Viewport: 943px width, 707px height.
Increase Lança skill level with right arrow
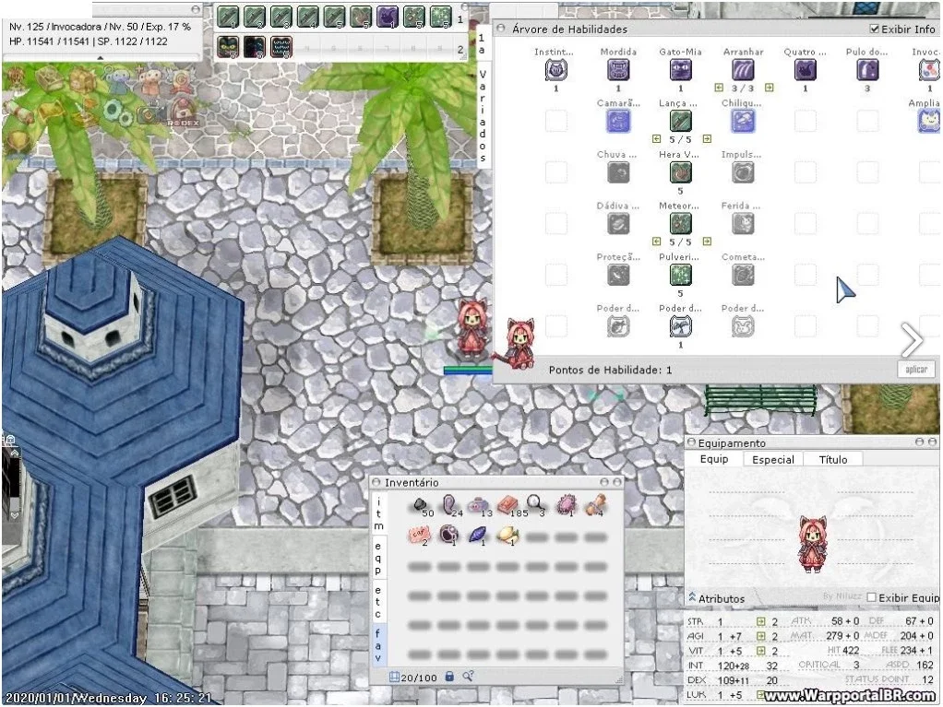[x=707, y=139]
